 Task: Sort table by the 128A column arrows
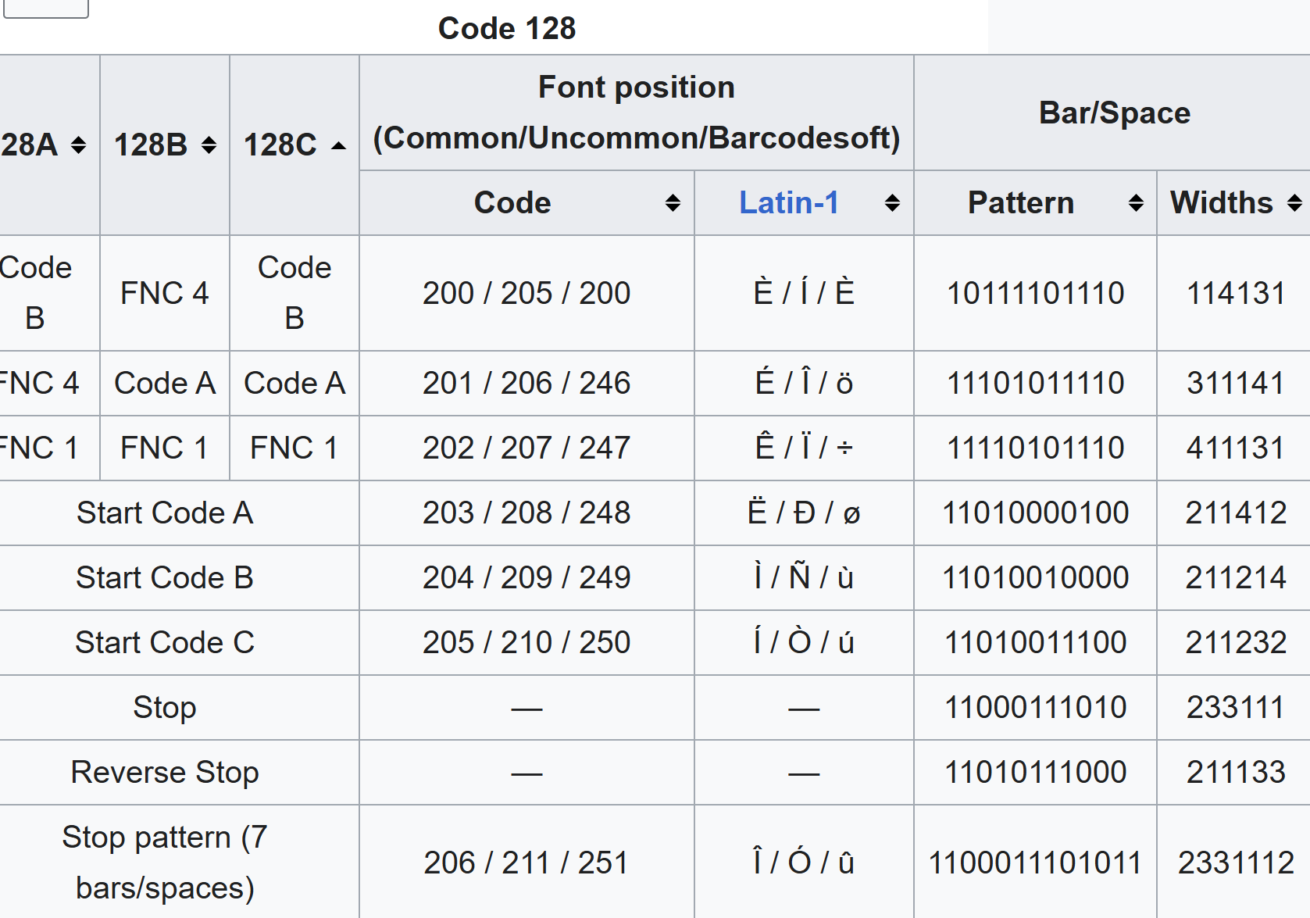coord(78,145)
